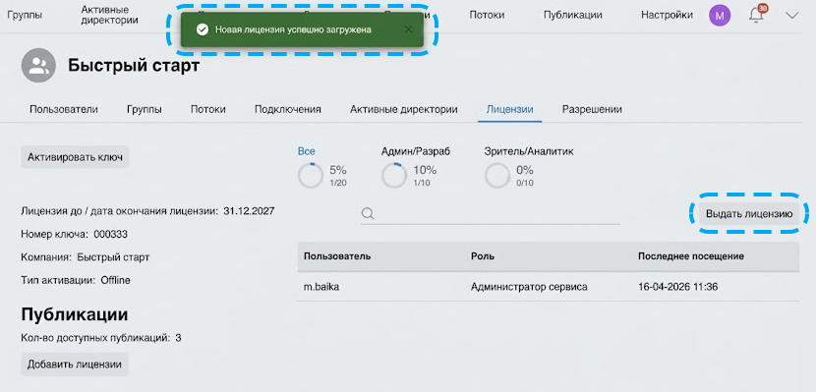Open Активные директории in top navigation
Screen dimensions: 816x392
[x=110, y=15]
